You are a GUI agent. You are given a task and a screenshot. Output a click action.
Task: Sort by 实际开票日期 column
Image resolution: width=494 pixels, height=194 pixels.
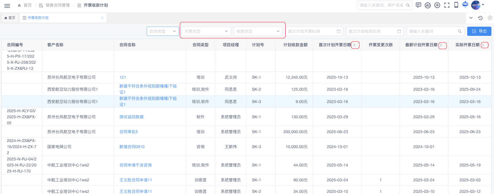point(483,45)
